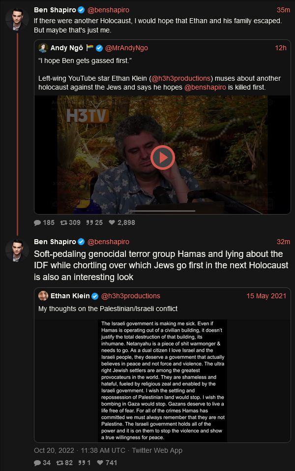This screenshot has height=471, width=295.
Task: Click reply icon showing 34 comments
Action: point(37,463)
